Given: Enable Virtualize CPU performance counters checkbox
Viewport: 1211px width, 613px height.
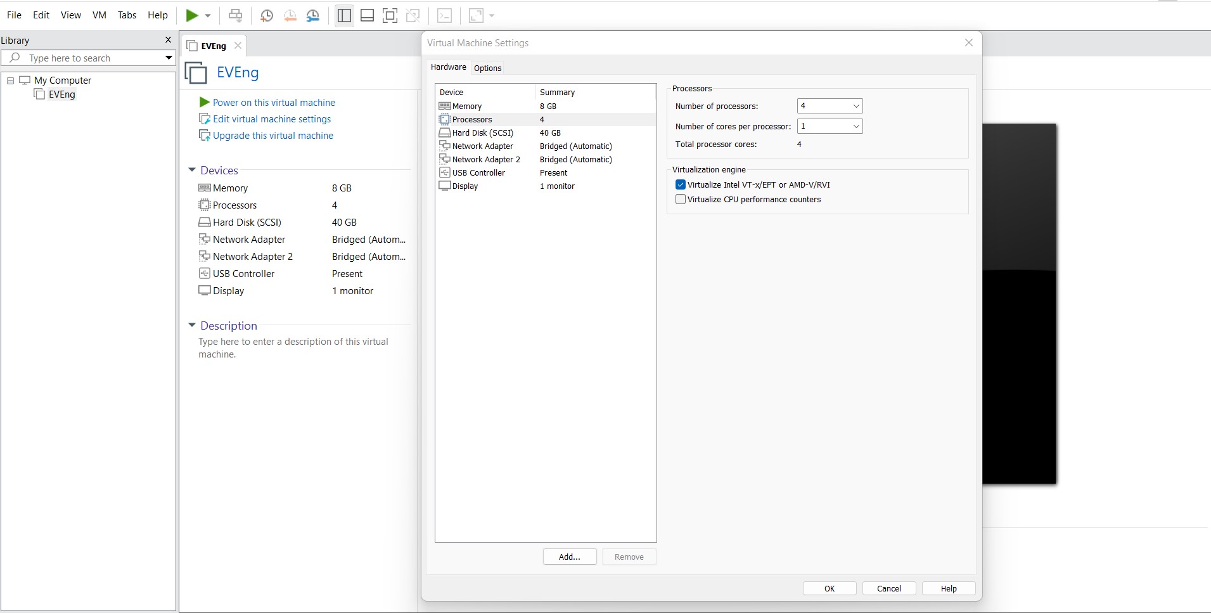Looking at the screenshot, I should click(681, 199).
